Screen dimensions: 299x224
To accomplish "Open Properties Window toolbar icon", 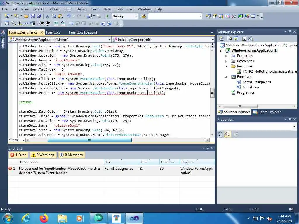I will [215, 16].
